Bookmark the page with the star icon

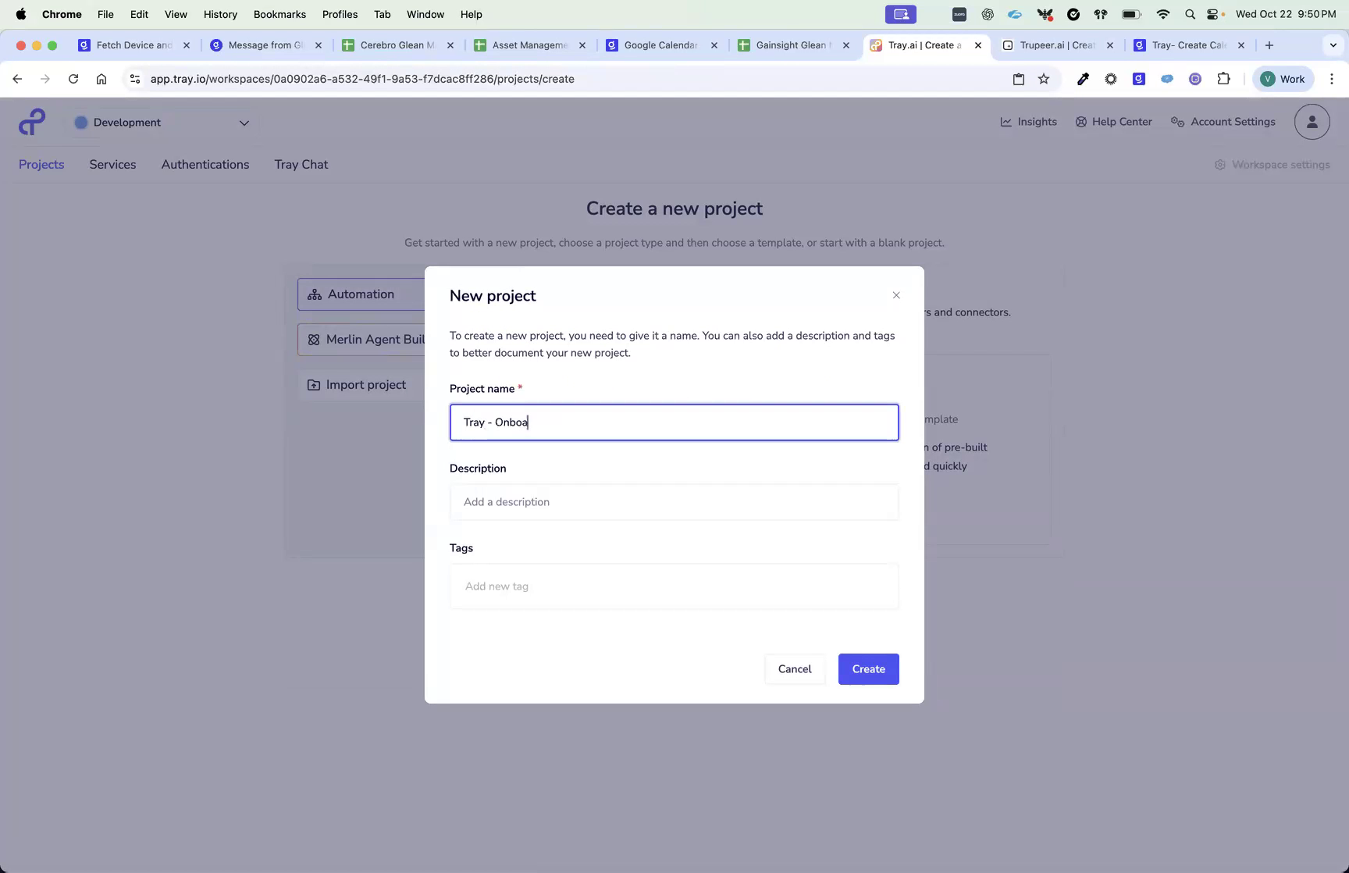tap(1044, 79)
